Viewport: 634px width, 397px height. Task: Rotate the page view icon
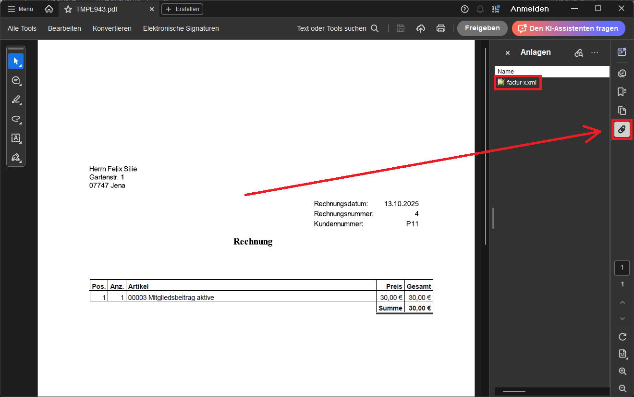tap(622, 337)
